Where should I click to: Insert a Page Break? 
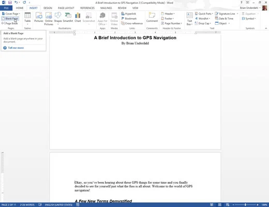pyautogui.click(x=10, y=23)
